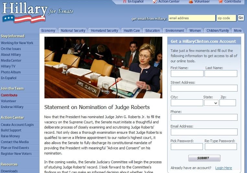Open Contact the Media sidebar link

click(15, 142)
